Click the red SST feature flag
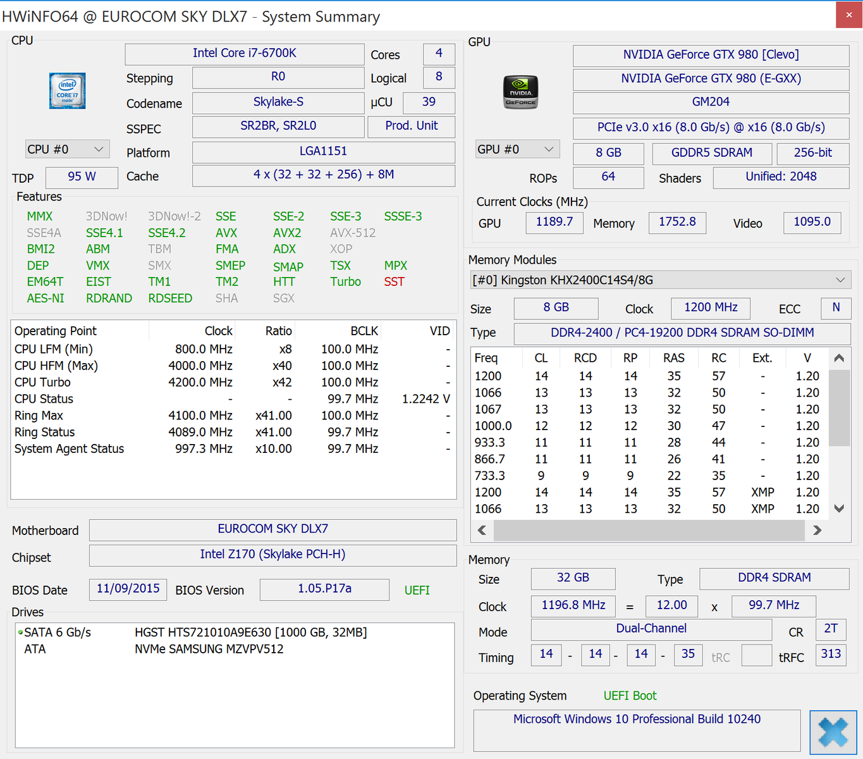Screen dimensions: 863x759 click(x=394, y=282)
